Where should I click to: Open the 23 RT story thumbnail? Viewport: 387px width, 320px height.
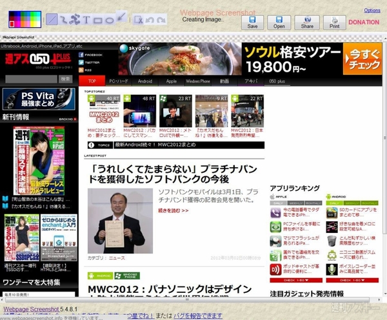click(175, 111)
